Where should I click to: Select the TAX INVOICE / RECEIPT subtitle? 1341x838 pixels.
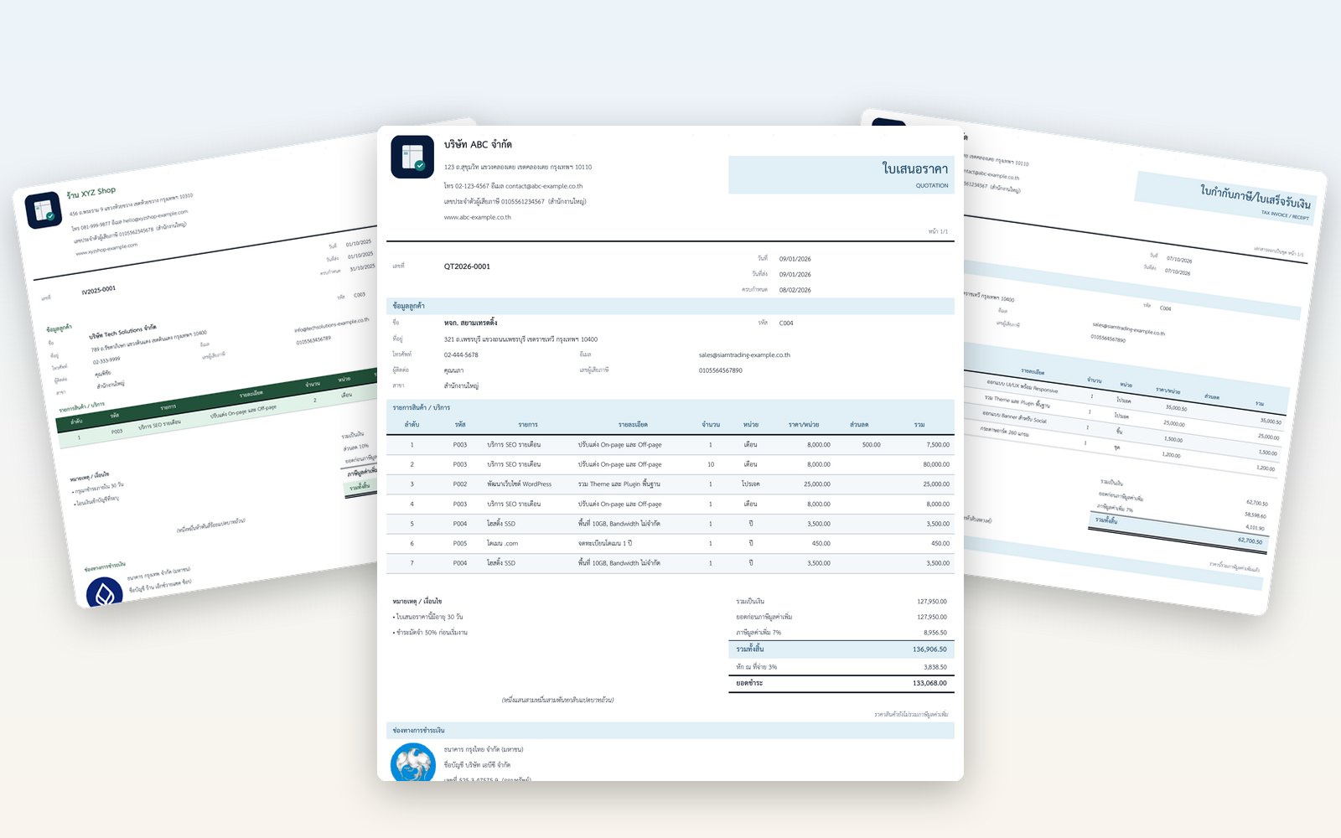click(x=1285, y=215)
